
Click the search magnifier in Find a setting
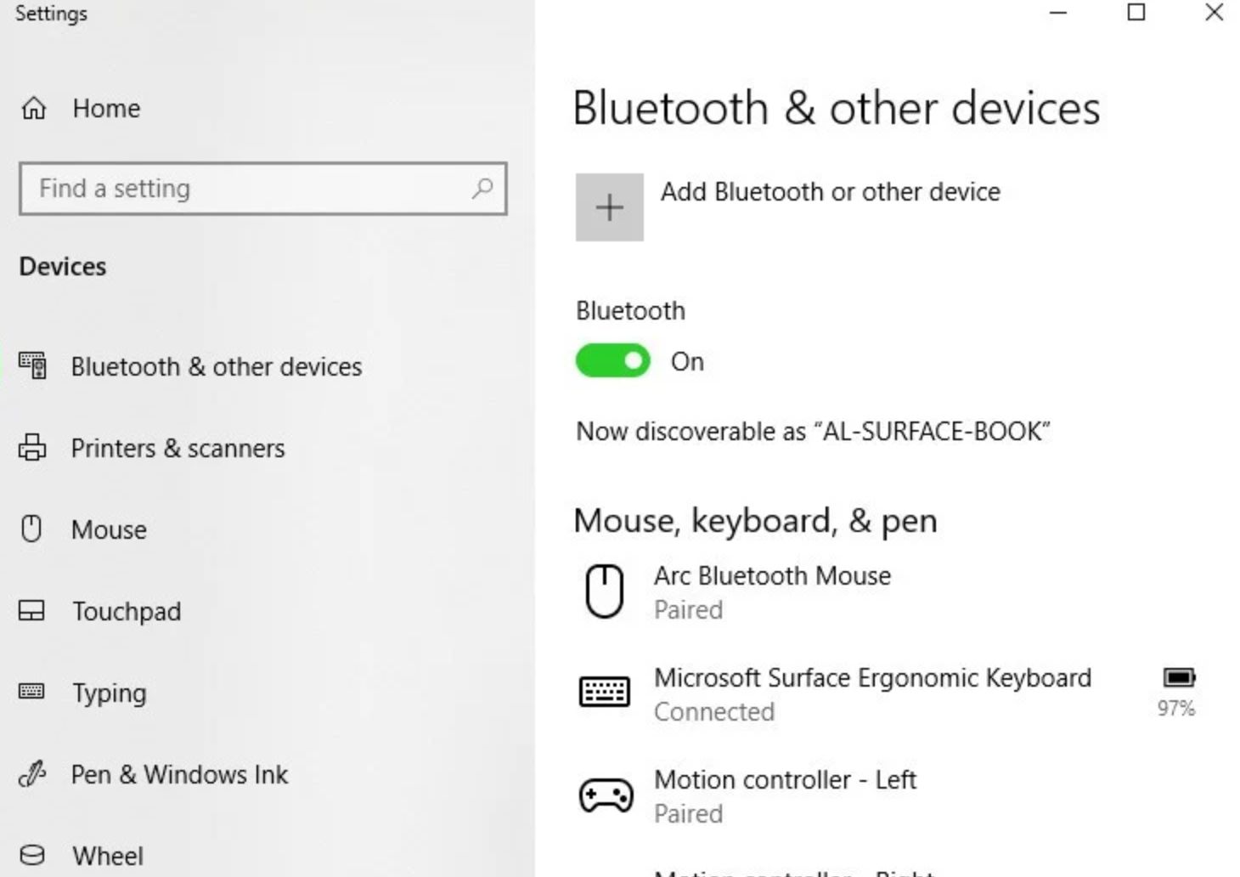[x=482, y=188]
